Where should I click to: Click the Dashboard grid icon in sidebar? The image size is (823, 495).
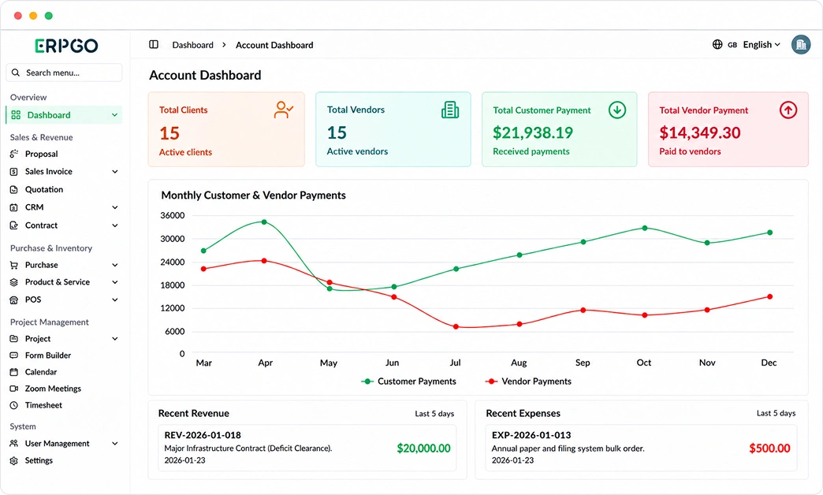(16, 115)
